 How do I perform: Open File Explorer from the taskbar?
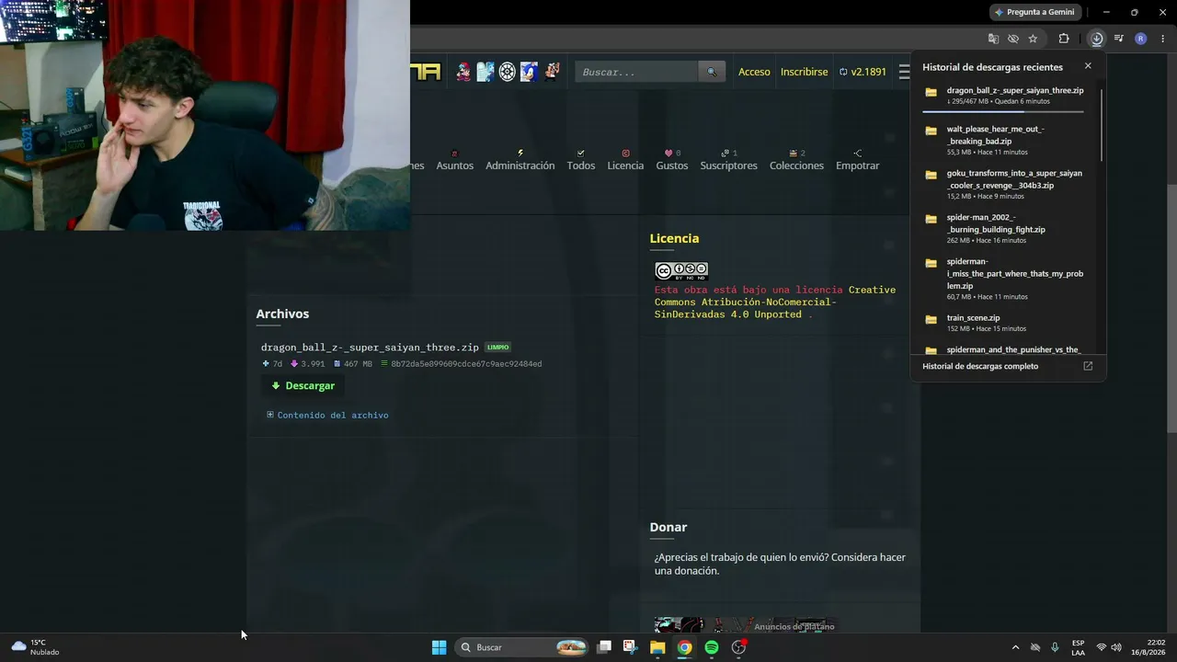click(657, 647)
